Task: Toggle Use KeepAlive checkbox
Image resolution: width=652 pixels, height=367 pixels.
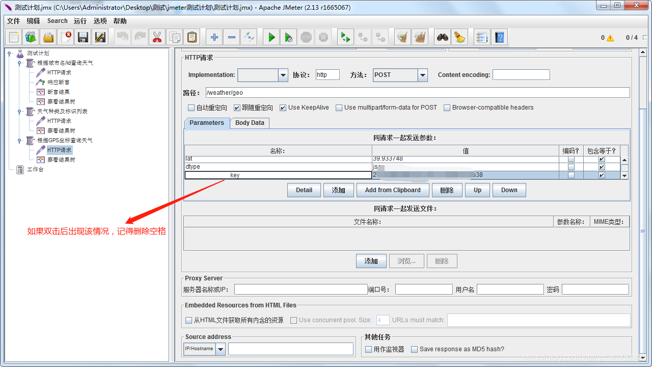Action: 283,108
